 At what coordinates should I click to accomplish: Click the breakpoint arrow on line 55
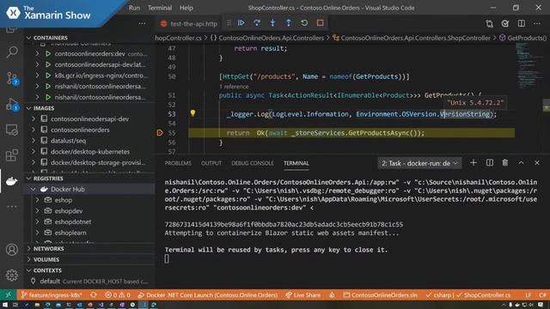160,133
